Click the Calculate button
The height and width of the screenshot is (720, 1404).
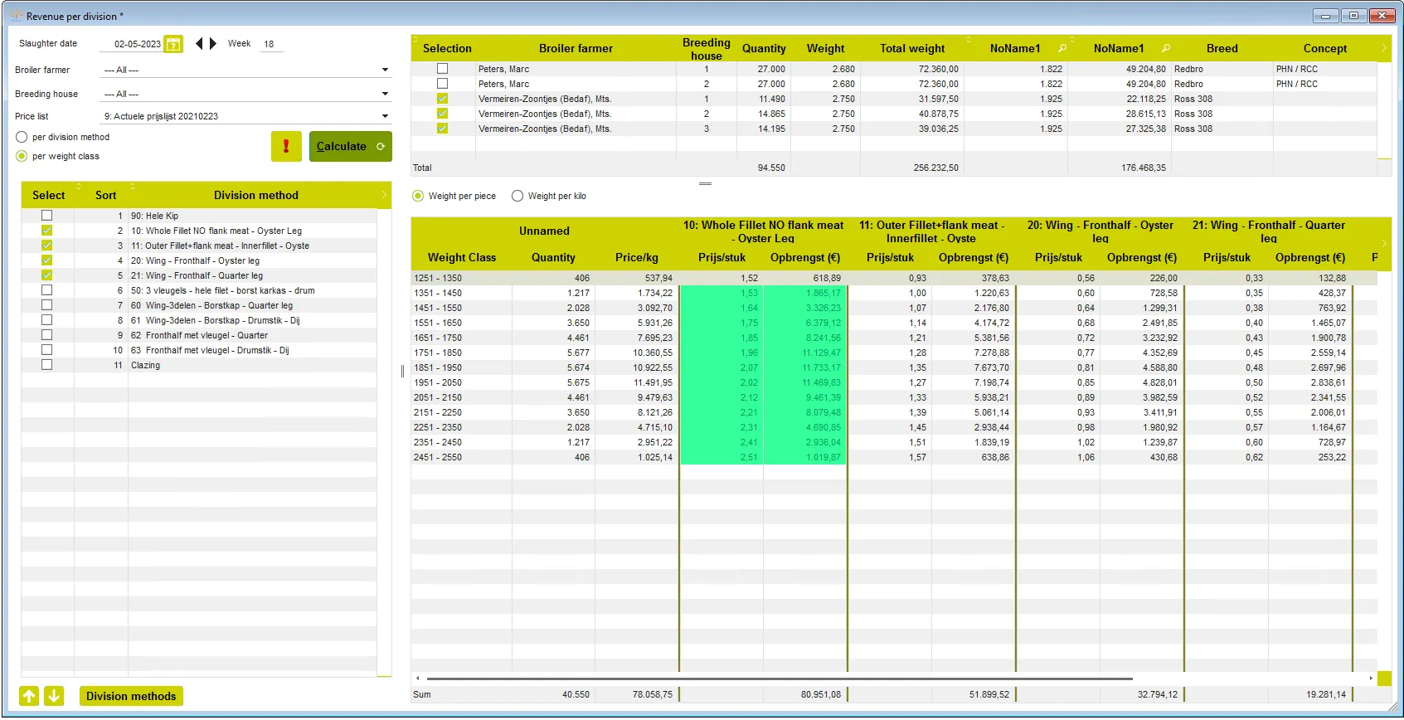pyautogui.click(x=350, y=147)
